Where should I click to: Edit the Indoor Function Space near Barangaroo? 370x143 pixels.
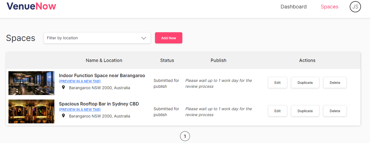(x=278, y=82)
